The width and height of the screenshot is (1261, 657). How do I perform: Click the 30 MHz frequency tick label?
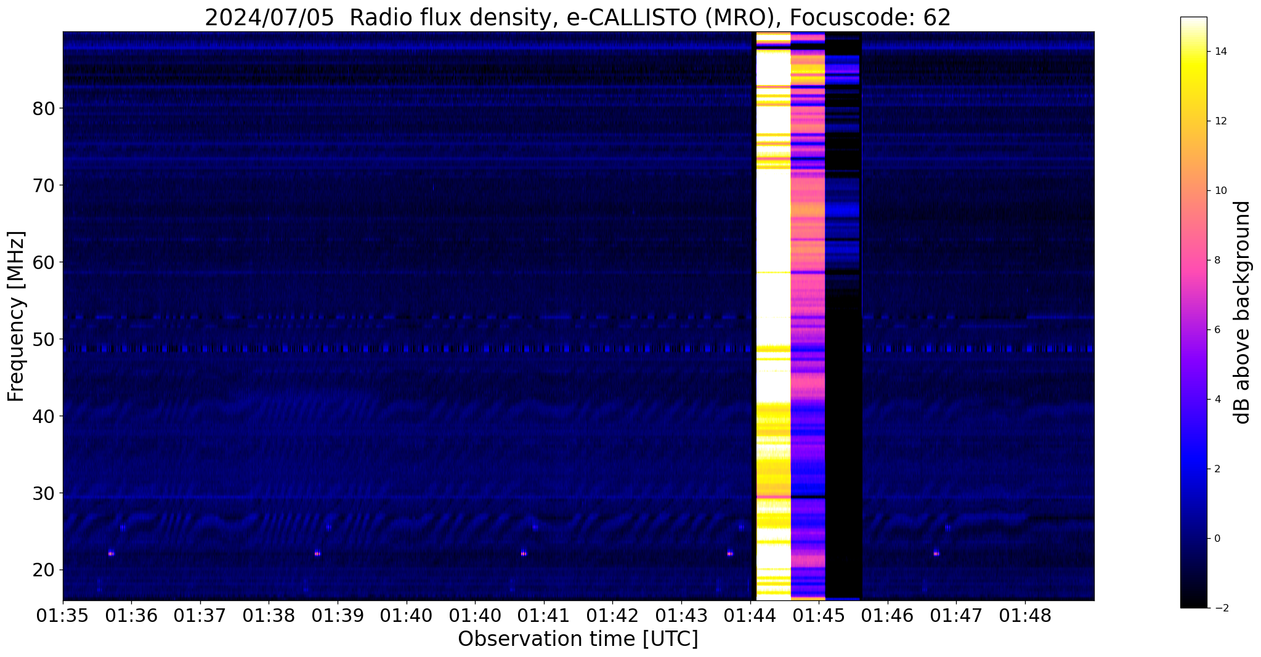click(x=43, y=493)
